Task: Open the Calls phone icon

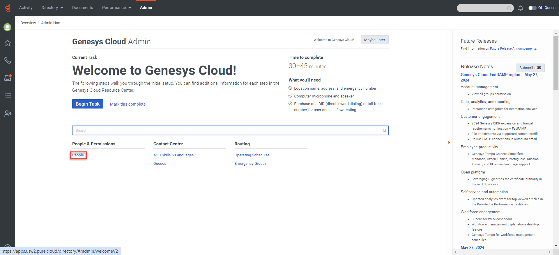Action: click(8, 60)
